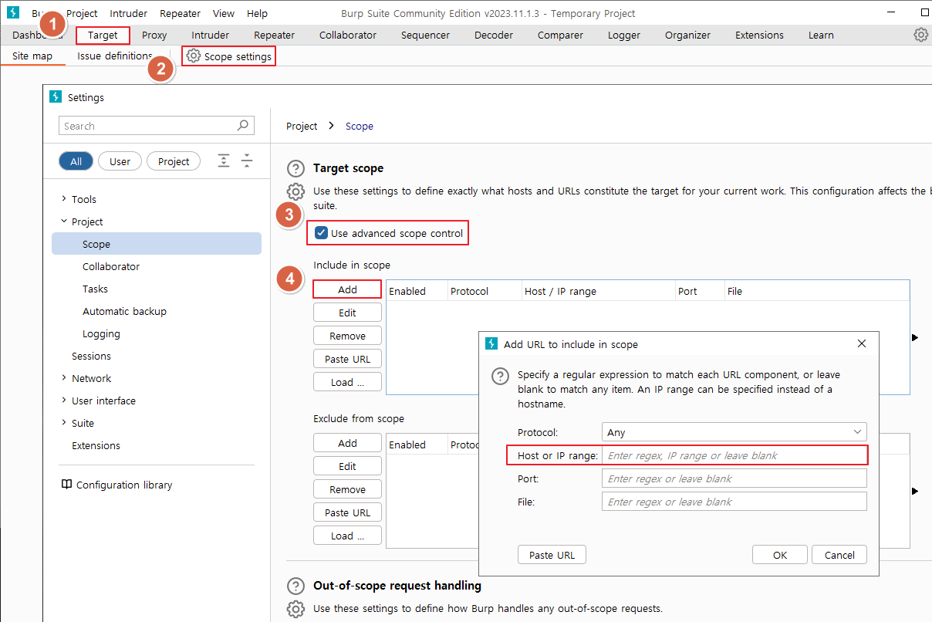
Task: Switch to the Repeater tab
Action: pos(275,35)
